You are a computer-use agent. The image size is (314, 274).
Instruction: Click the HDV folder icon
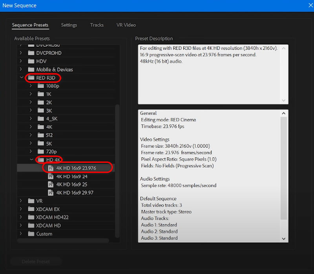(x=31, y=61)
